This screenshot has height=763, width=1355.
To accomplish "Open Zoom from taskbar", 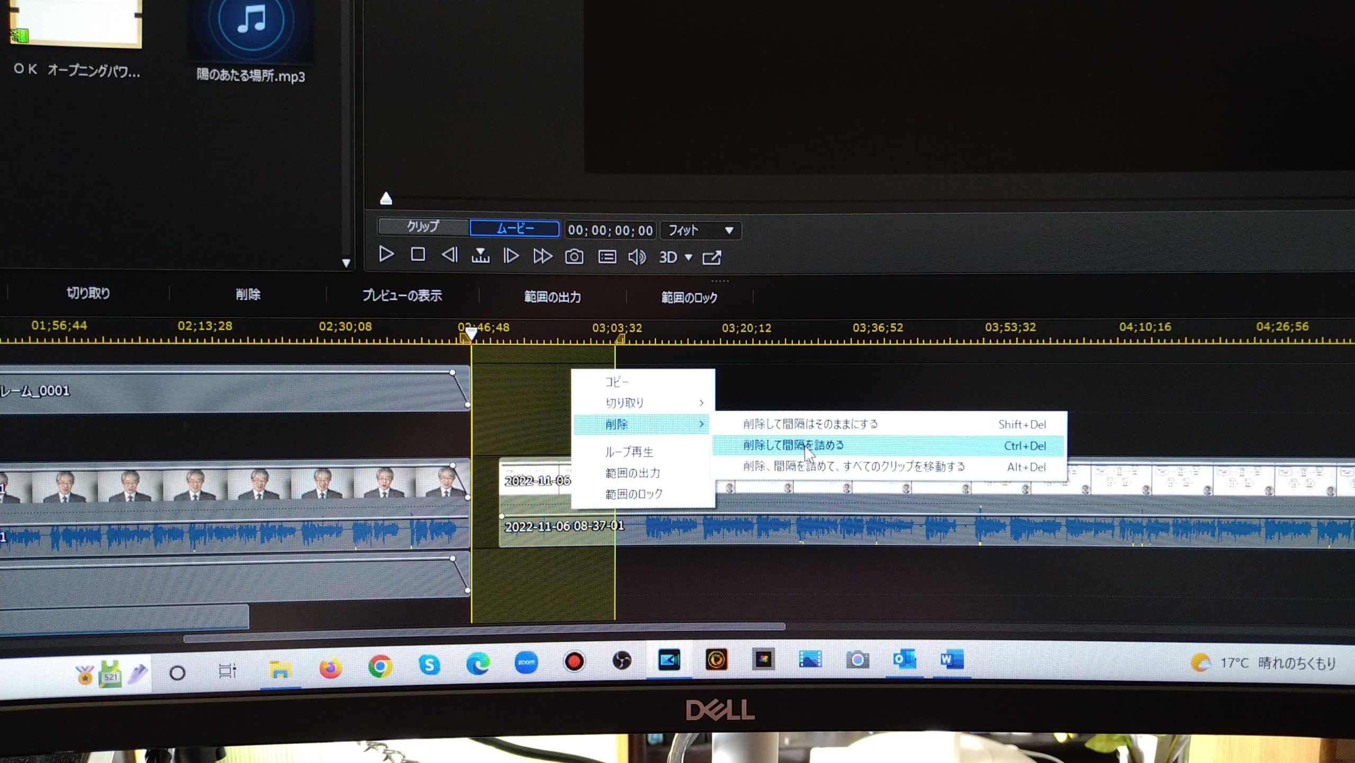I will pyautogui.click(x=526, y=662).
